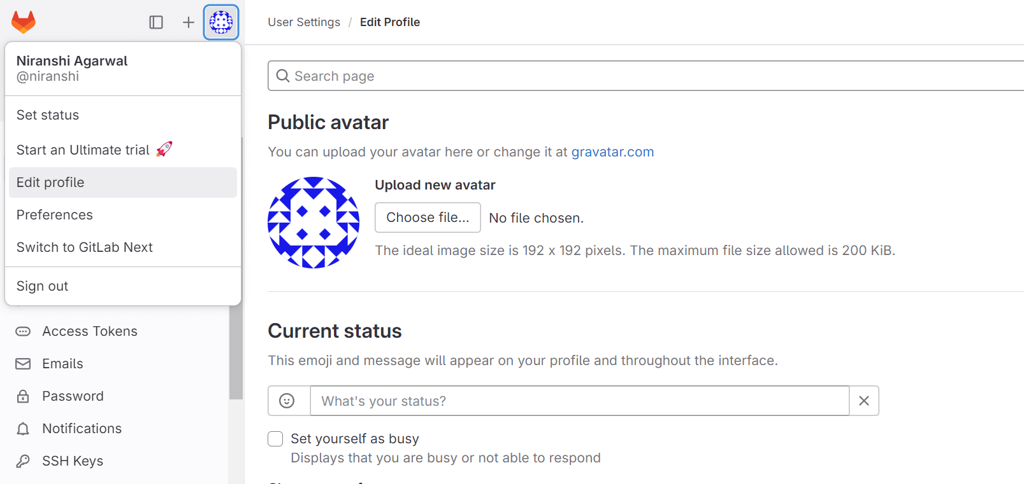The image size is (1024, 484).
Task: Go to Notifications settings
Action: pyautogui.click(x=82, y=429)
